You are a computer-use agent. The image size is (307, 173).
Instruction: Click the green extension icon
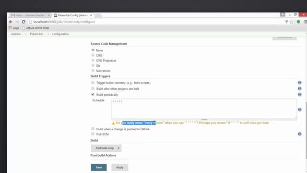[x=298, y=22]
